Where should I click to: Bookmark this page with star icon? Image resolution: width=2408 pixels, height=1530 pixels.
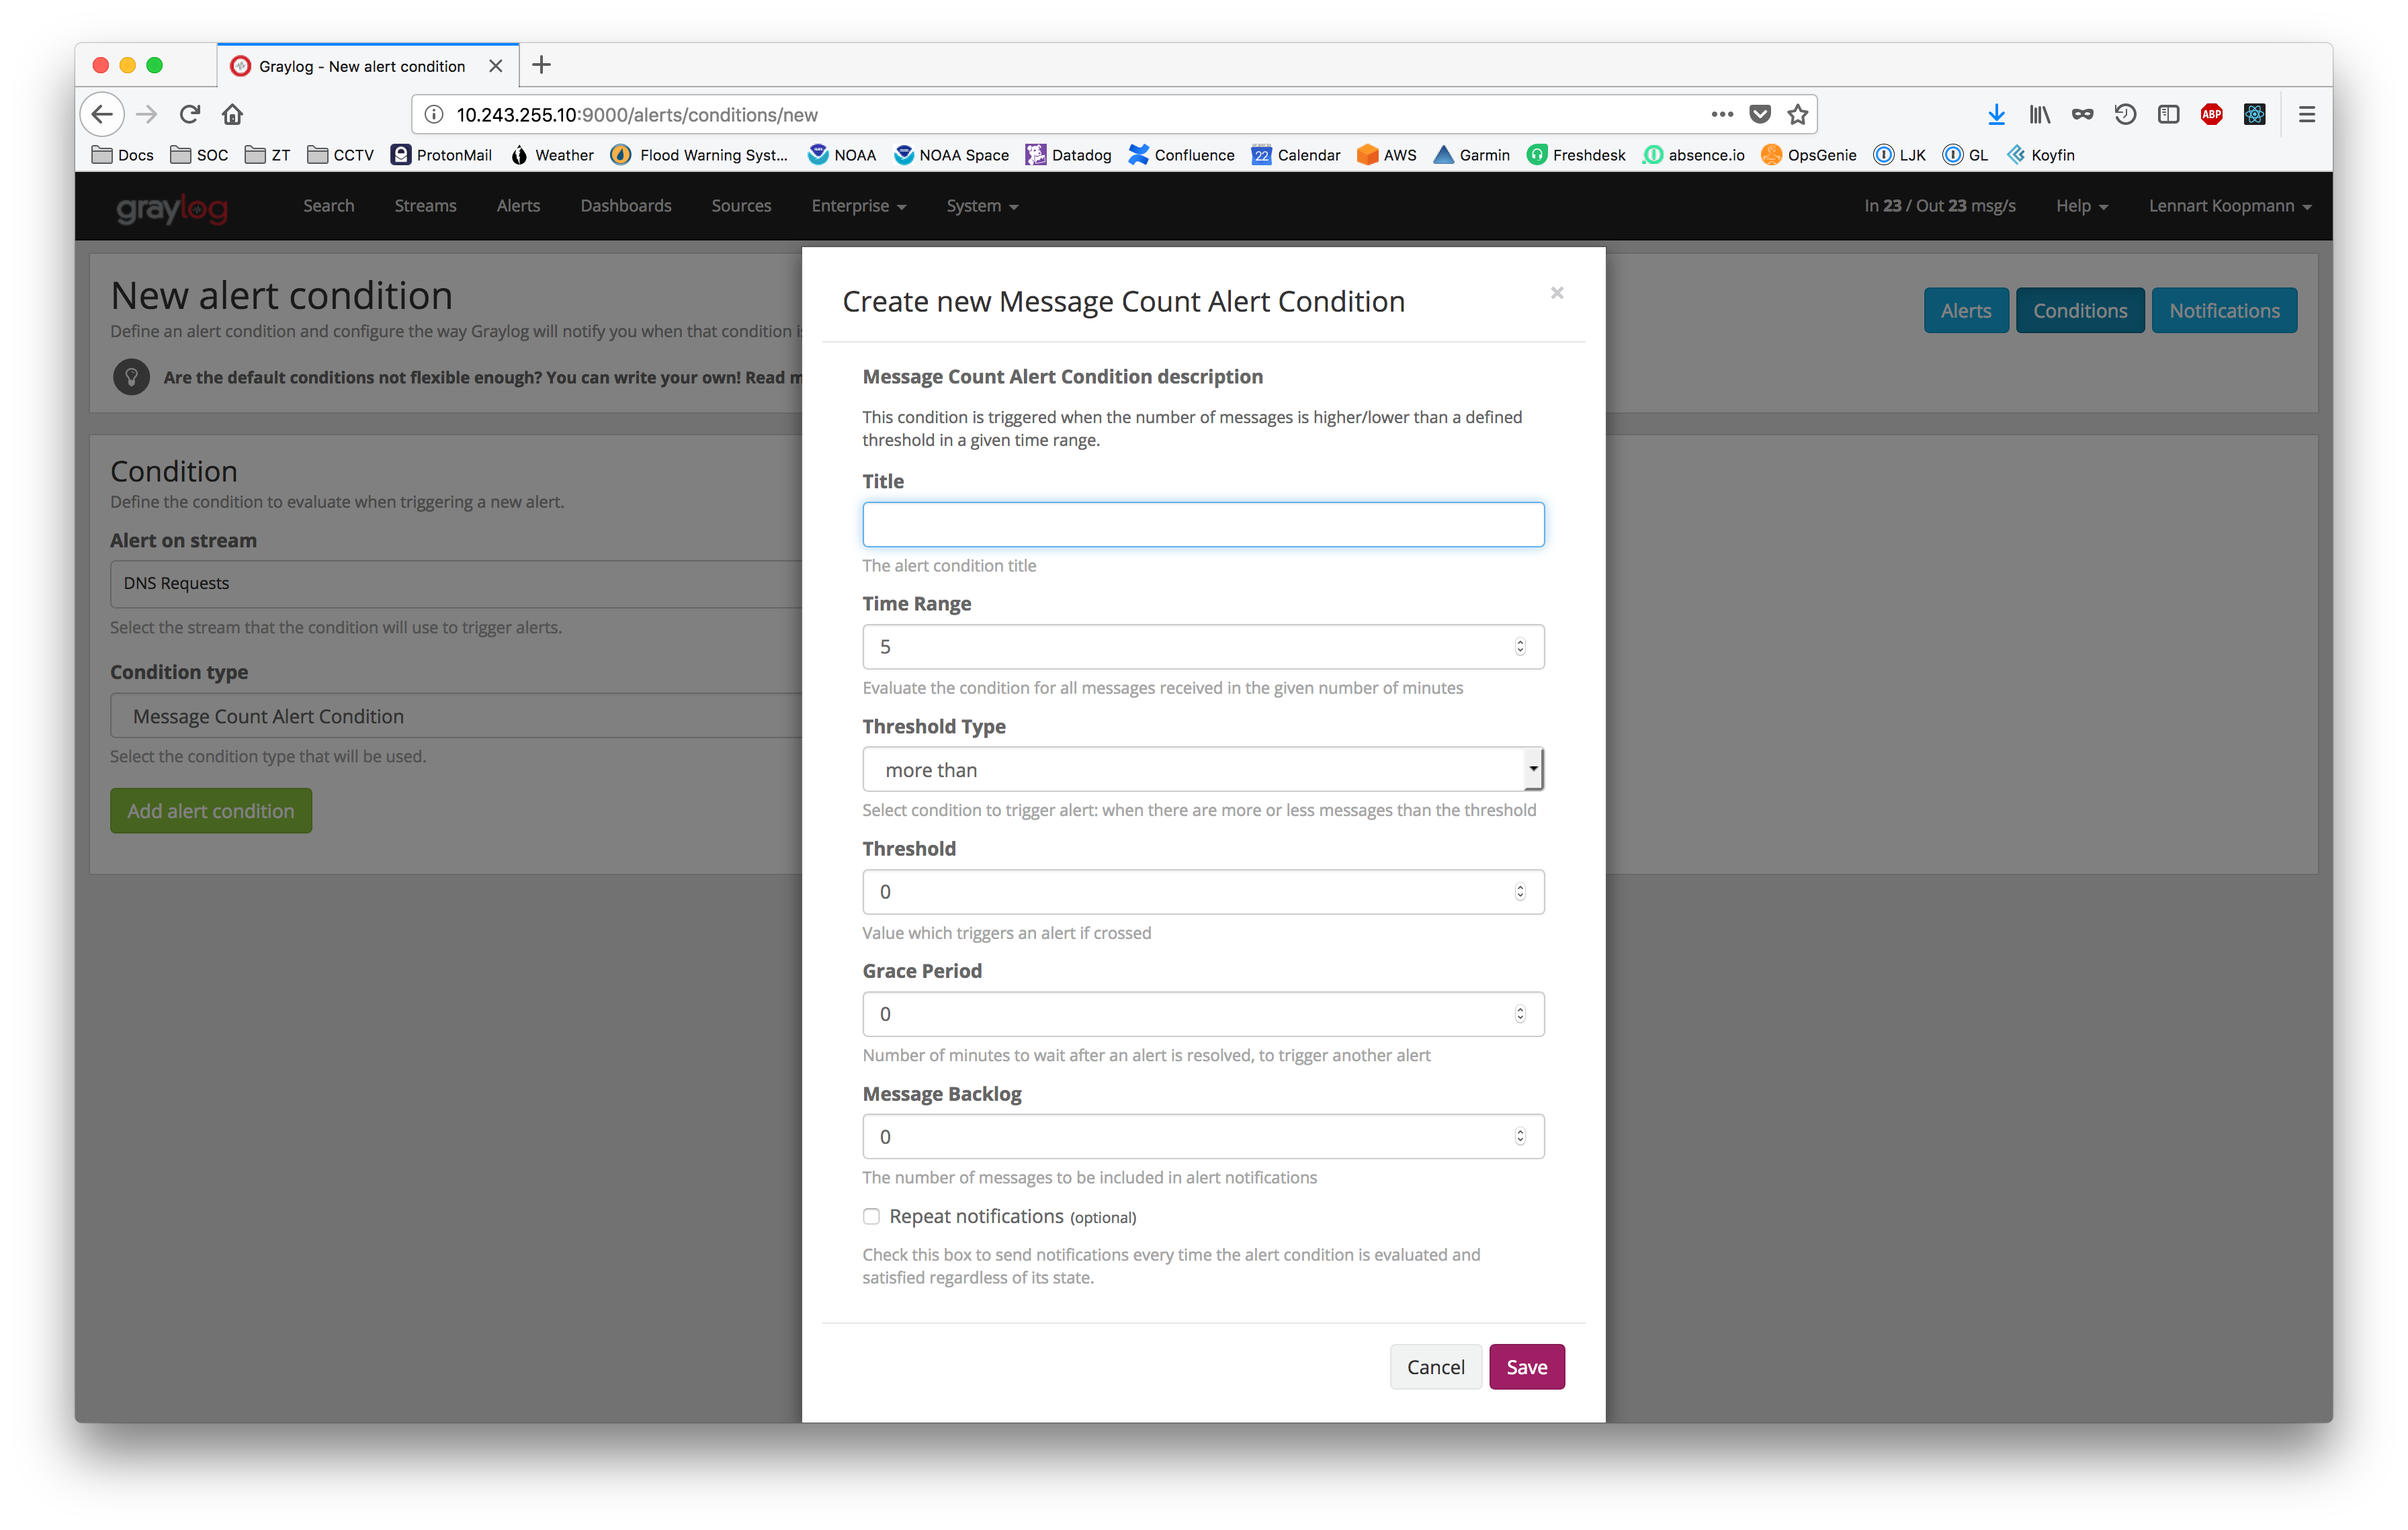pyautogui.click(x=1798, y=115)
